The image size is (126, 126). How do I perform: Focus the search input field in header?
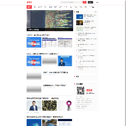click(71, 2)
